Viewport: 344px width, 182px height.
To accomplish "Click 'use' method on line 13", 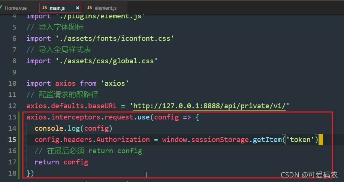I will click(144, 117).
